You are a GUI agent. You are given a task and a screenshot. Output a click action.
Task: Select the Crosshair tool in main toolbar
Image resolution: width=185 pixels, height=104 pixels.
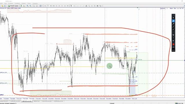coord(74,6)
